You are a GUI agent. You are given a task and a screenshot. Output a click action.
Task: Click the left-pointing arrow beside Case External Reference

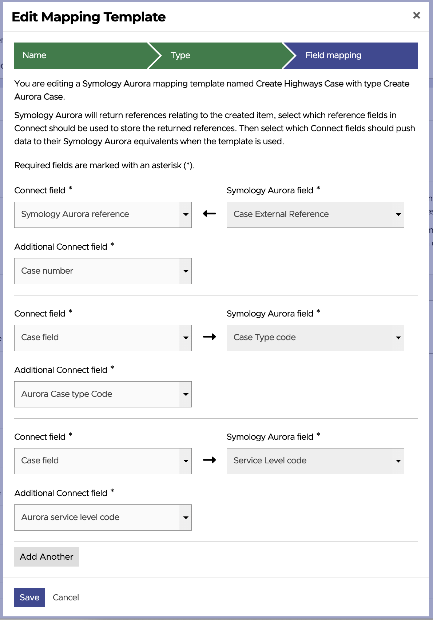click(209, 214)
